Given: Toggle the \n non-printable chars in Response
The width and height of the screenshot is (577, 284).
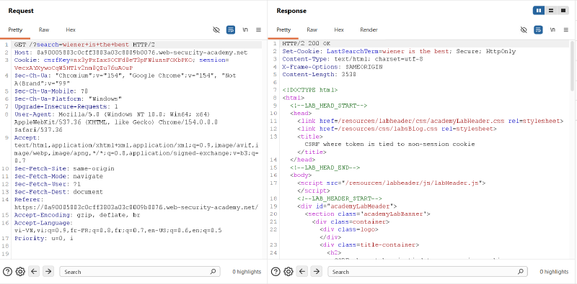Looking at the screenshot, I should (x=552, y=29).
